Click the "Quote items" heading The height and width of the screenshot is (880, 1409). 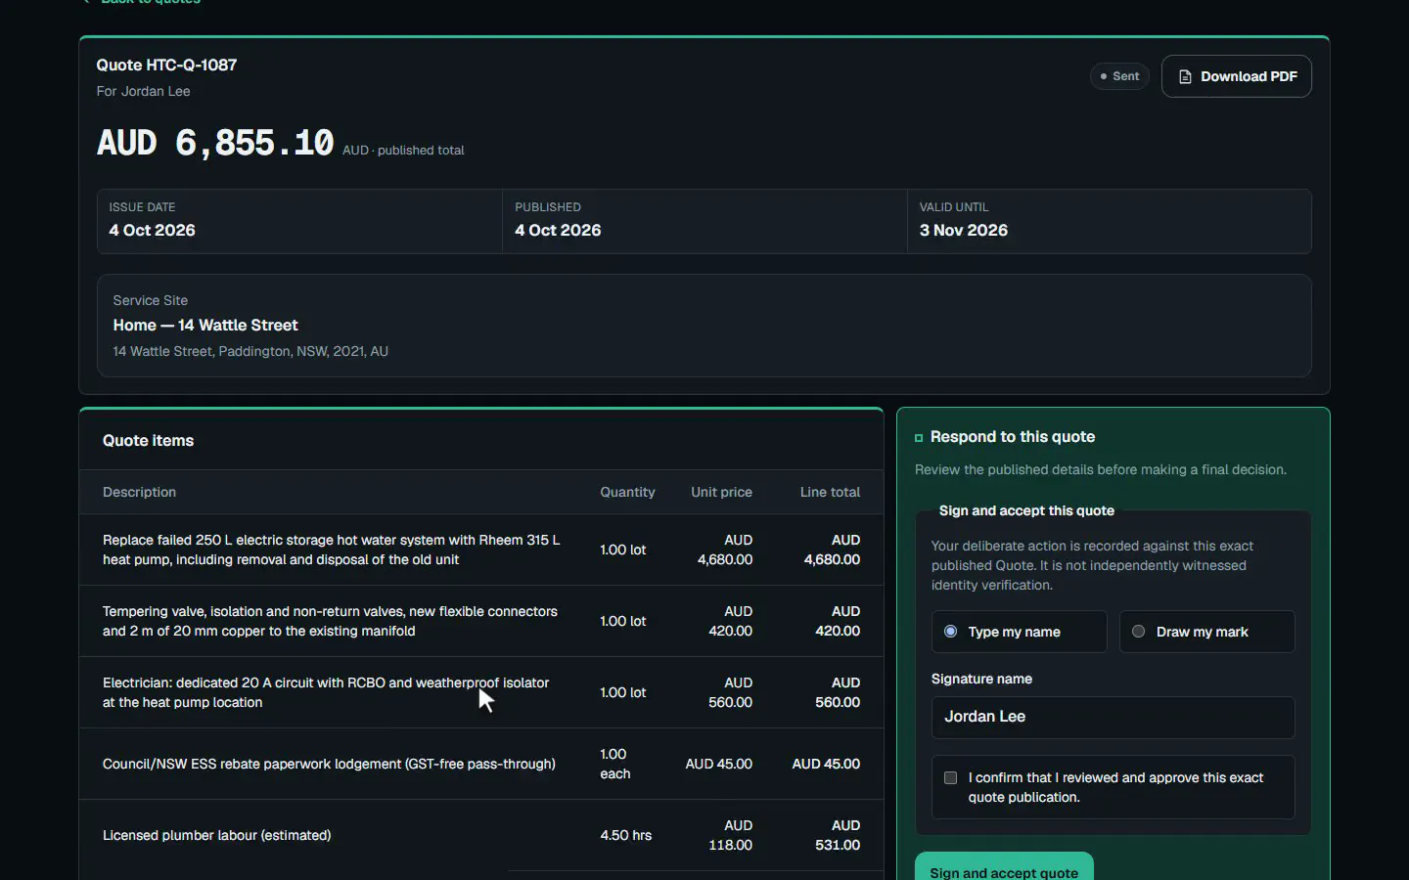click(x=148, y=441)
